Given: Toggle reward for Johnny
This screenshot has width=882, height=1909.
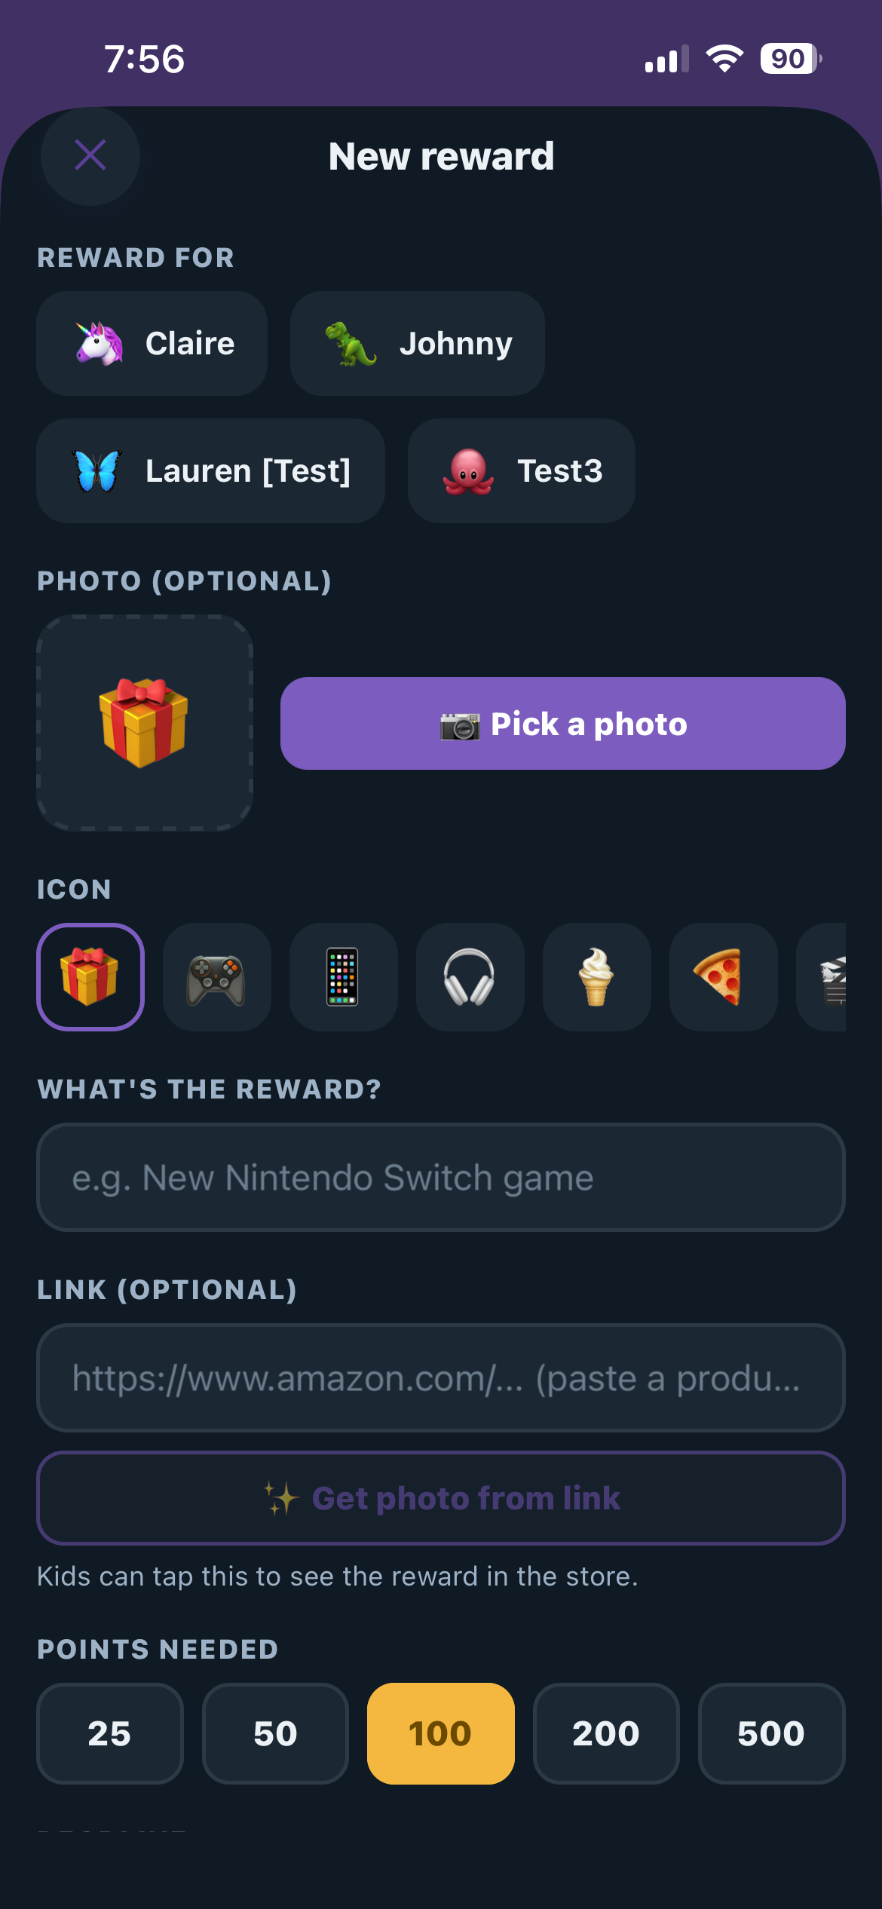Looking at the screenshot, I should [x=418, y=343].
